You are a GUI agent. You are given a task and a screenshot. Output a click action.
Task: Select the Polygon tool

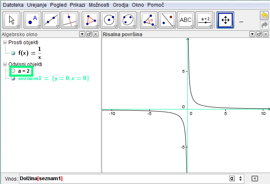[91, 20]
